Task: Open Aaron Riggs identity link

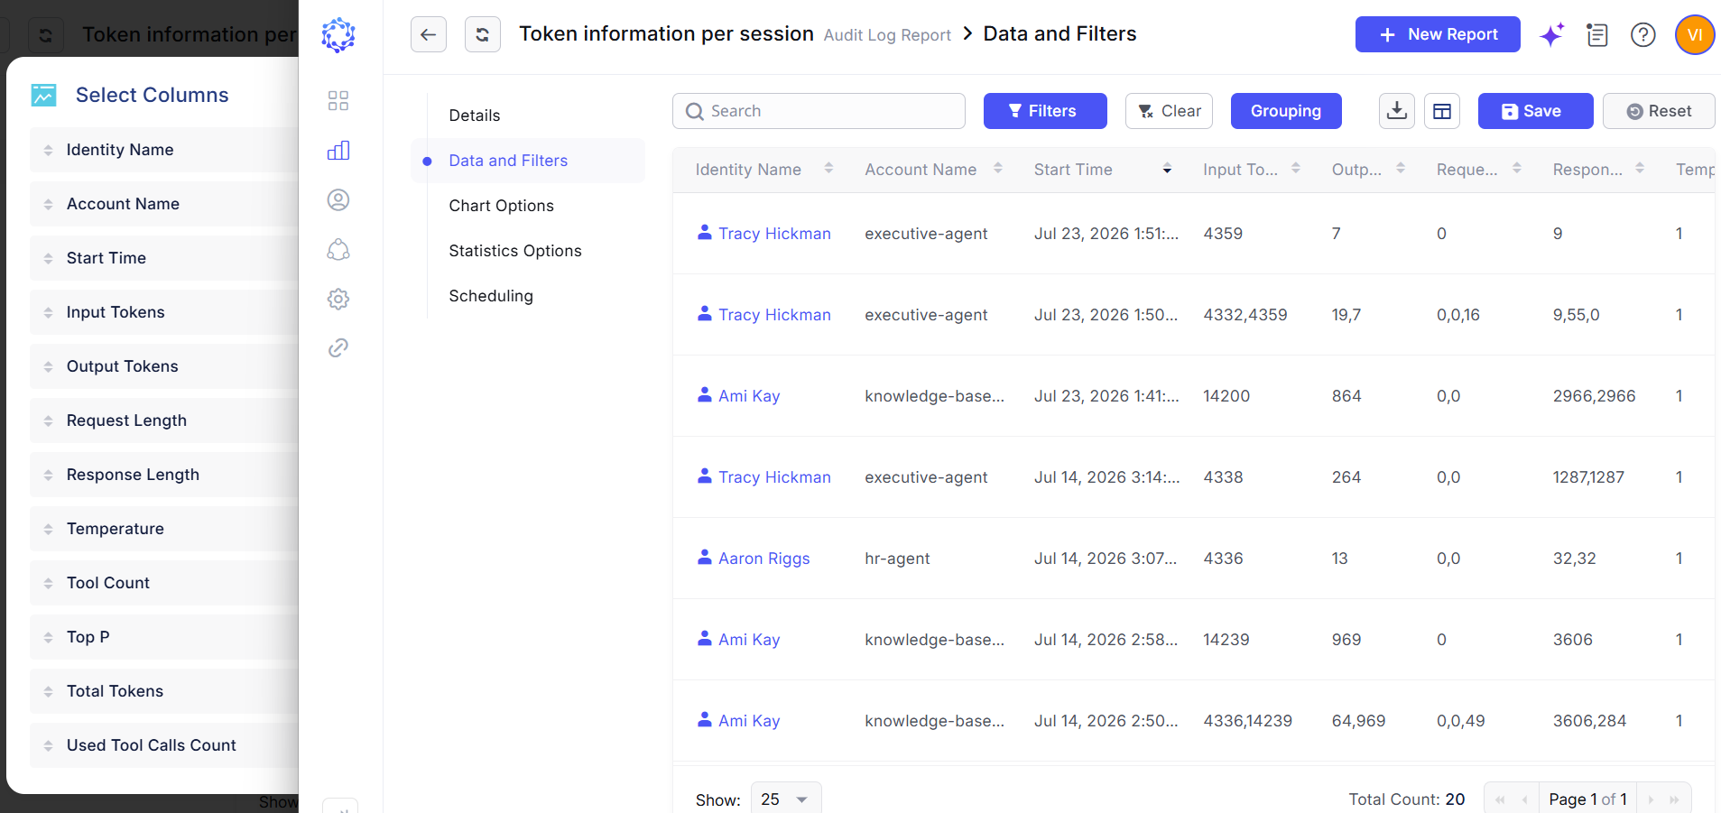Action: pyautogui.click(x=764, y=559)
